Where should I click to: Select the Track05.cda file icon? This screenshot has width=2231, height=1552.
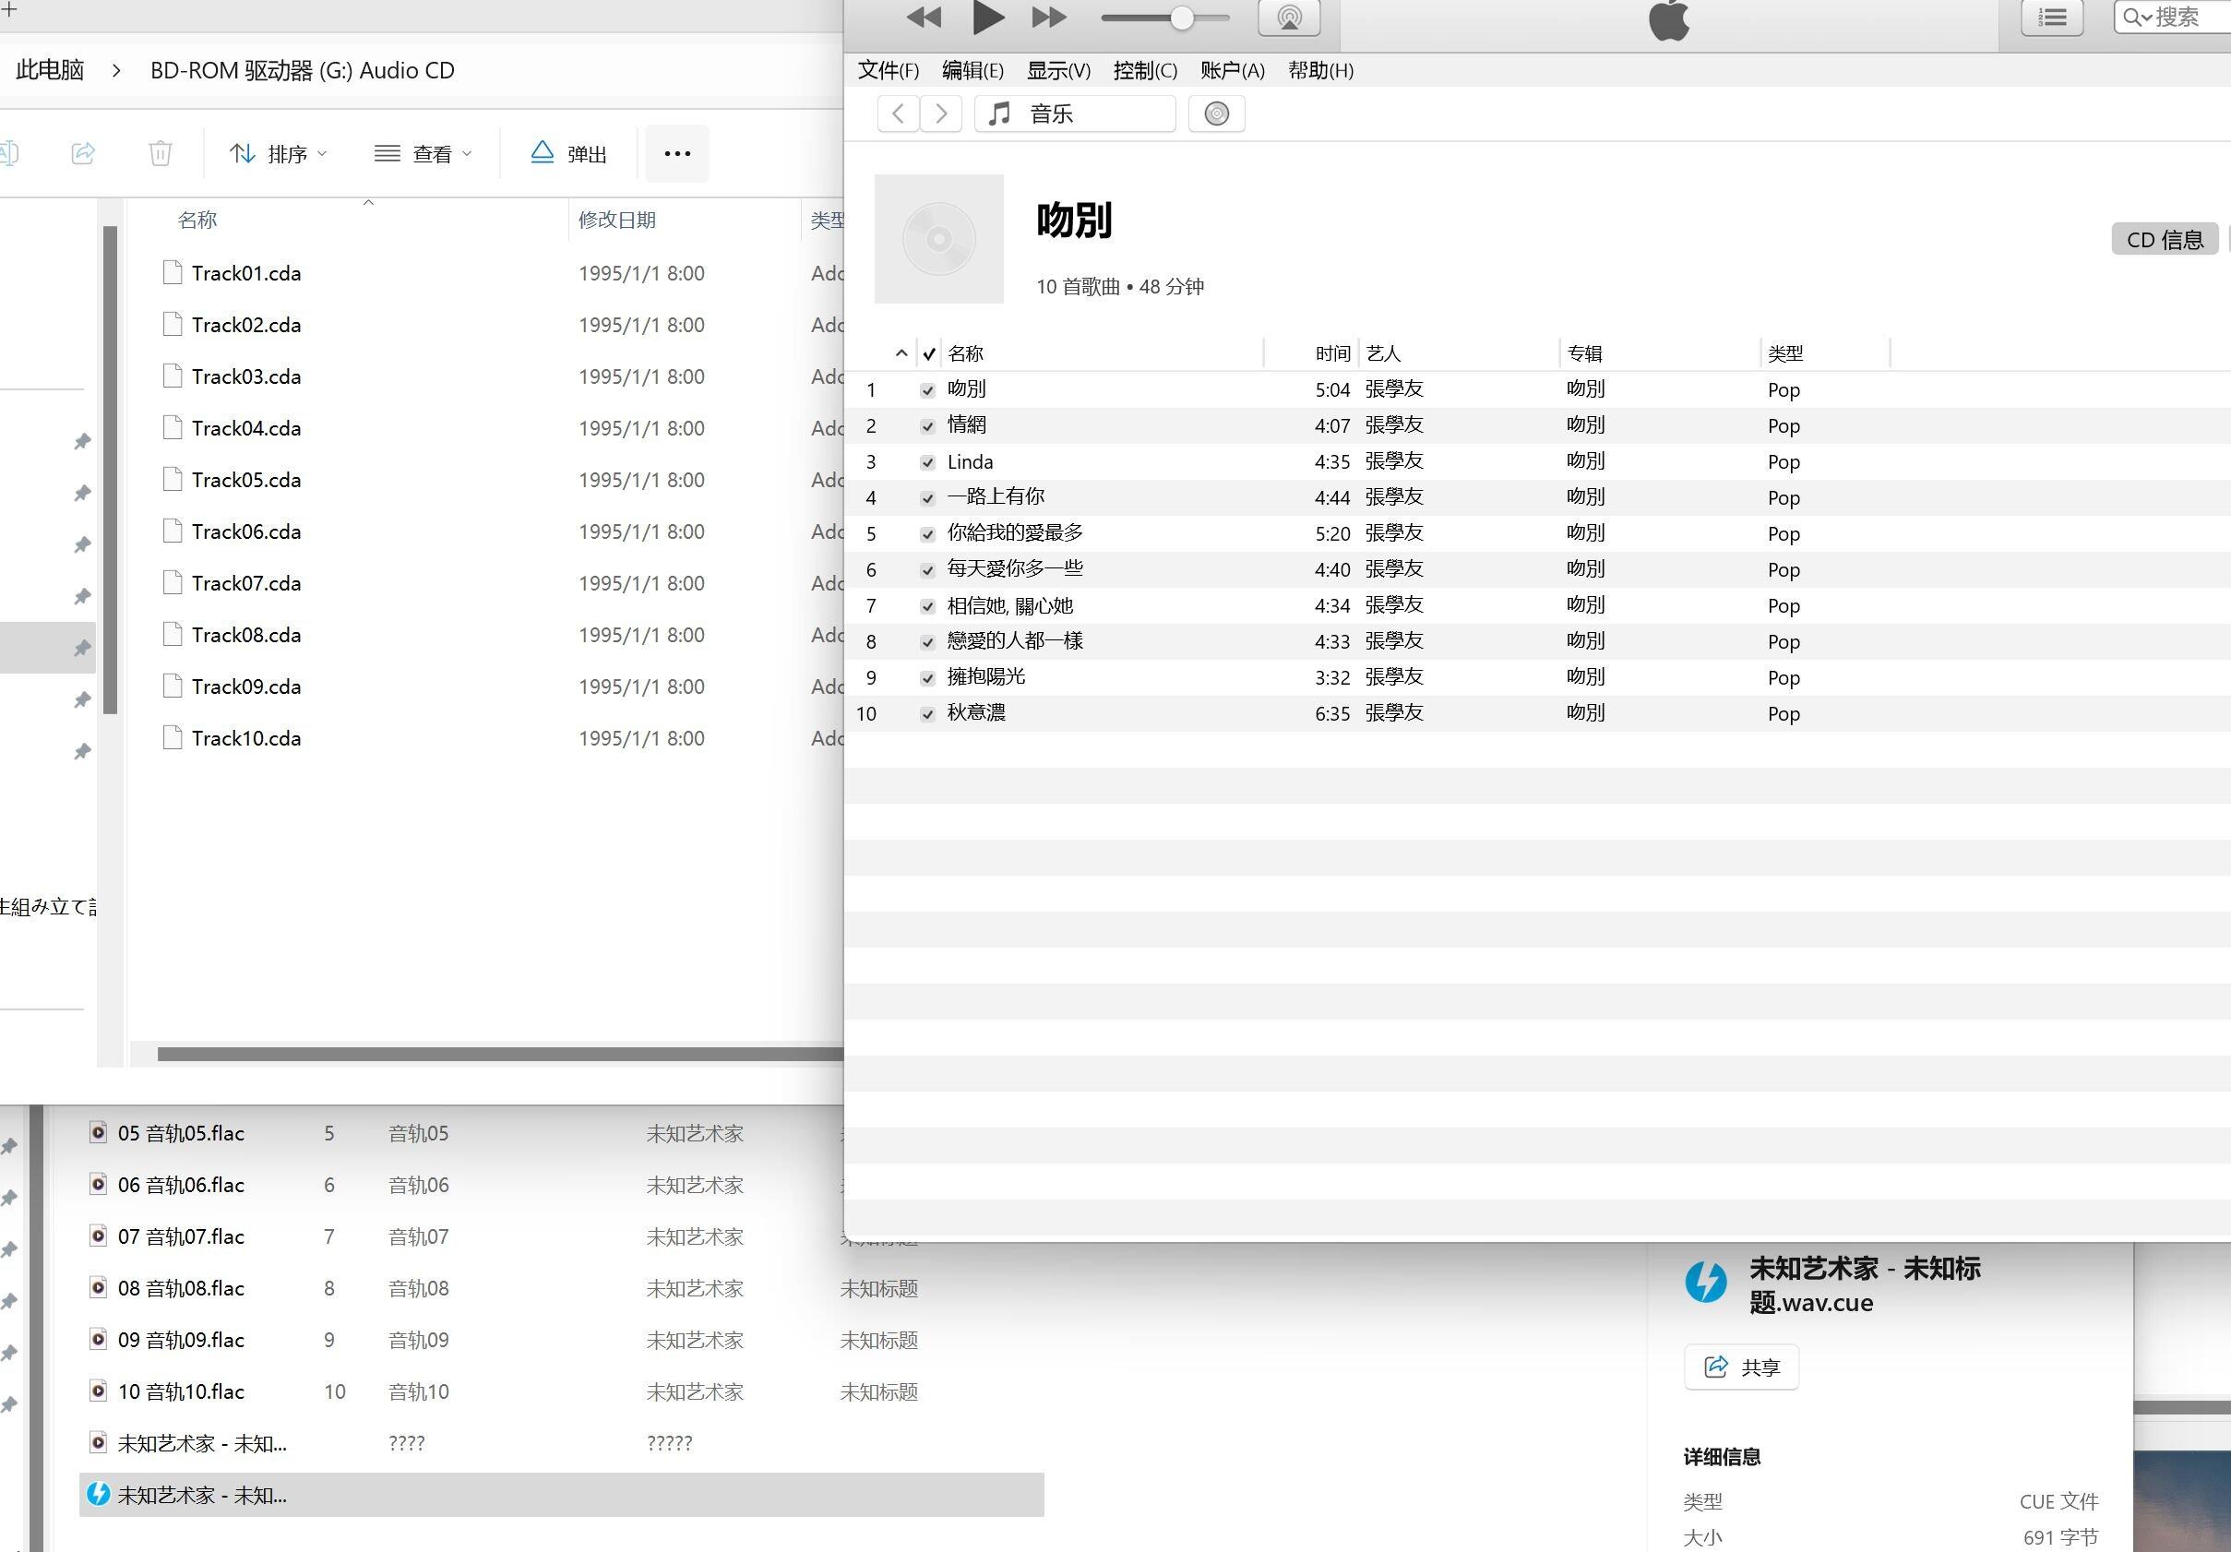click(173, 480)
